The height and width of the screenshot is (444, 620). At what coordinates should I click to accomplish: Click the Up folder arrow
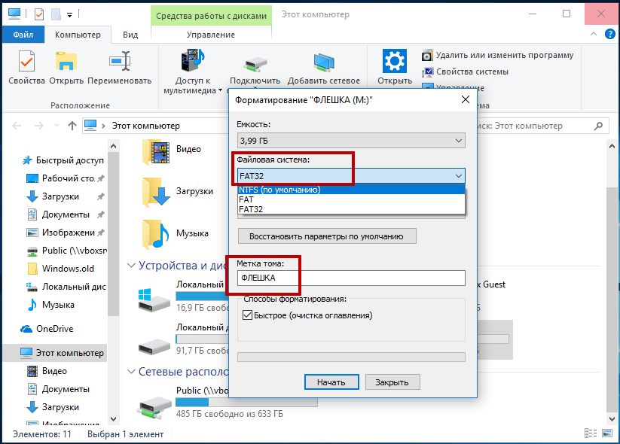coord(72,126)
